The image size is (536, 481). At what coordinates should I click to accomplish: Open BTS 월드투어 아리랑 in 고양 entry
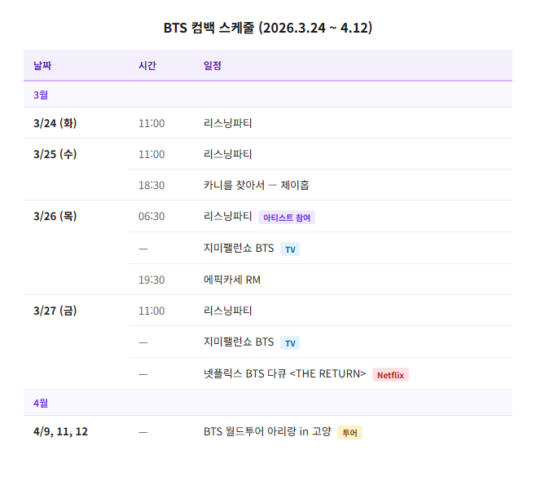tap(267, 431)
